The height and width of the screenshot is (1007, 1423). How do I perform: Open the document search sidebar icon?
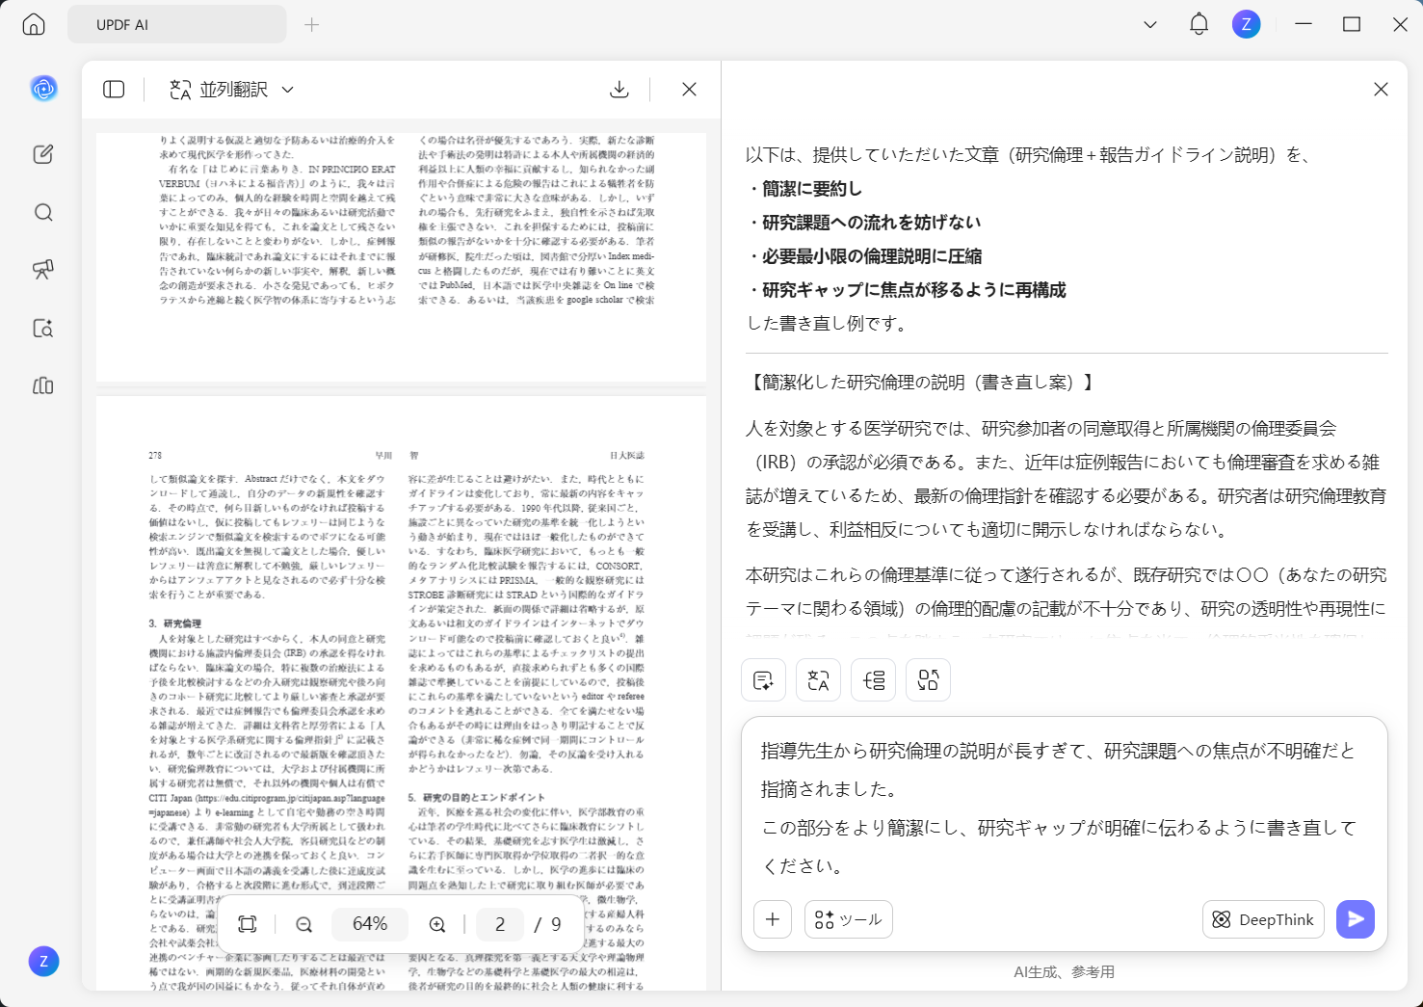pos(43,329)
